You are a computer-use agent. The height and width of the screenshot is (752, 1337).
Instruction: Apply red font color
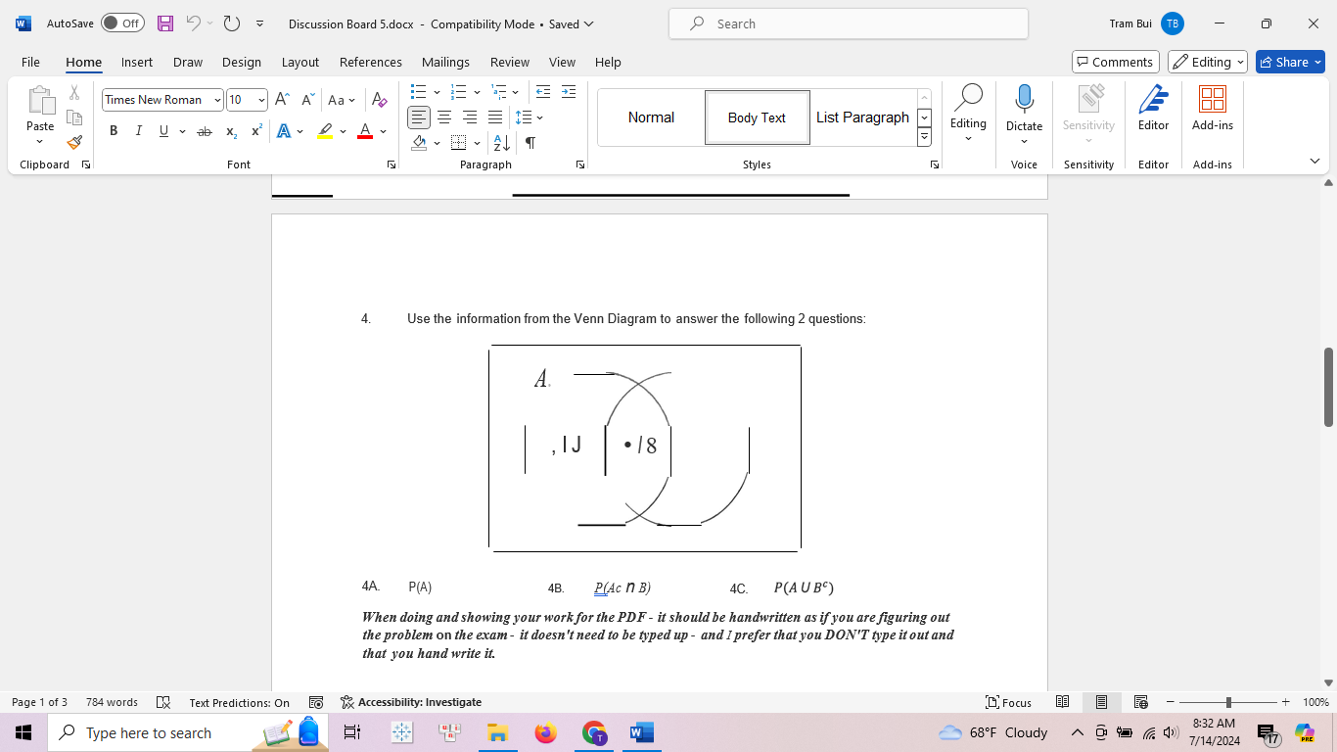[365, 131]
